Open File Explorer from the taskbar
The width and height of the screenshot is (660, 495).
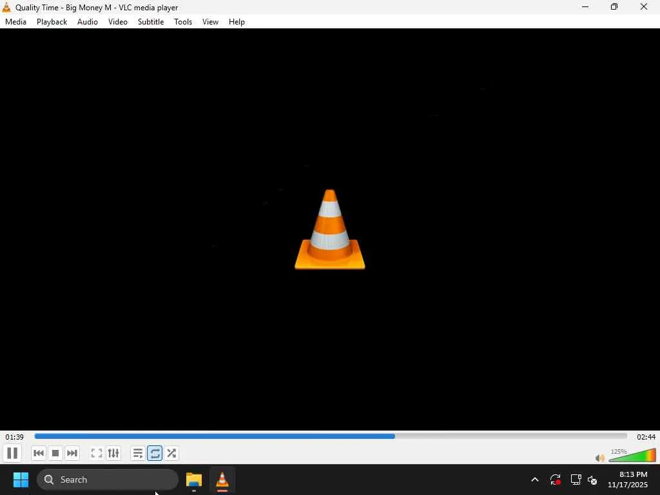194,480
